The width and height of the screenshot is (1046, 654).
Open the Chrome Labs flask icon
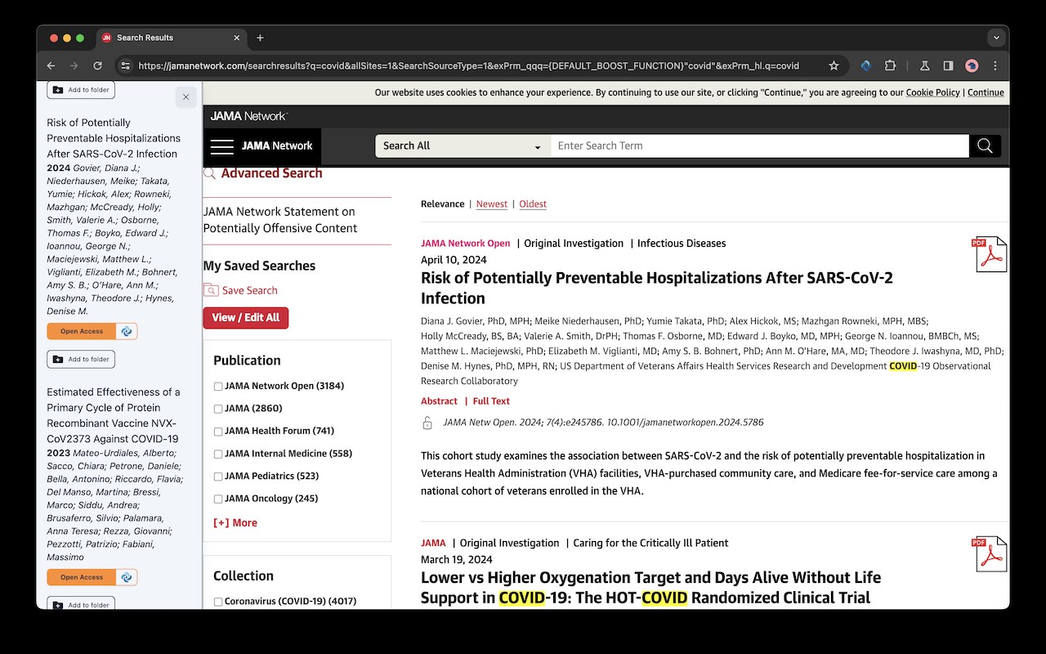[x=925, y=65]
